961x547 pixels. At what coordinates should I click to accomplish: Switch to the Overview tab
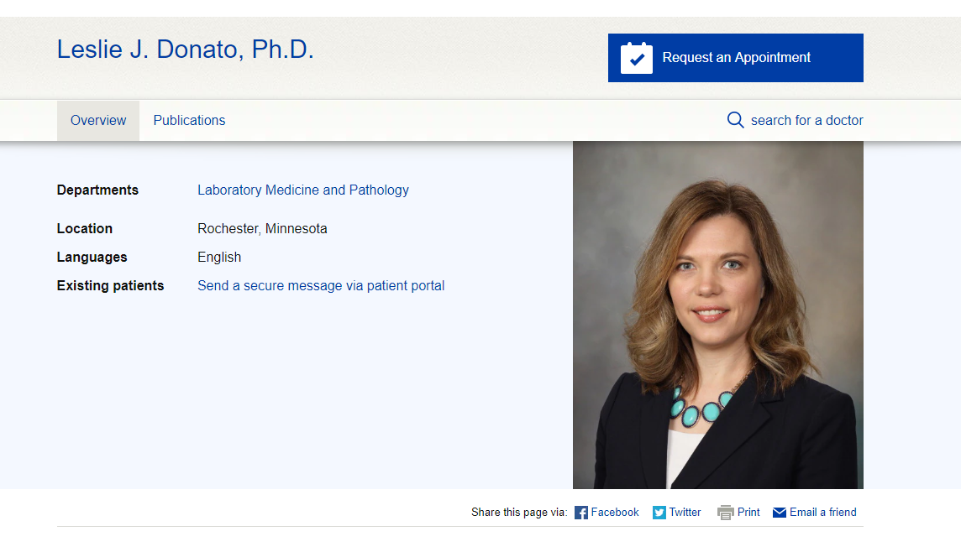click(98, 120)
